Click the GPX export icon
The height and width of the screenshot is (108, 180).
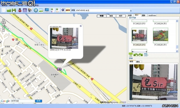(x=68, y=10)
